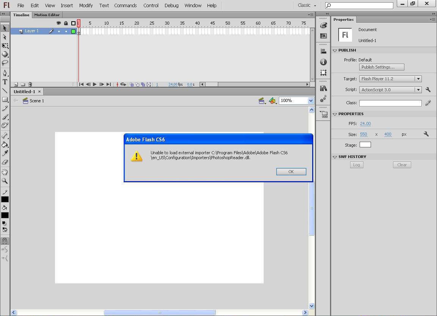Select the Paint Bucket tool

5,144
